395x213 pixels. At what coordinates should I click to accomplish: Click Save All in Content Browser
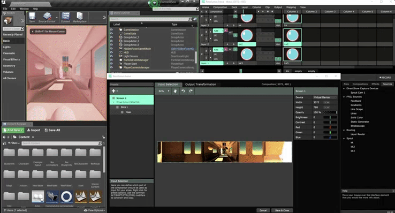[x=52, y=130]
